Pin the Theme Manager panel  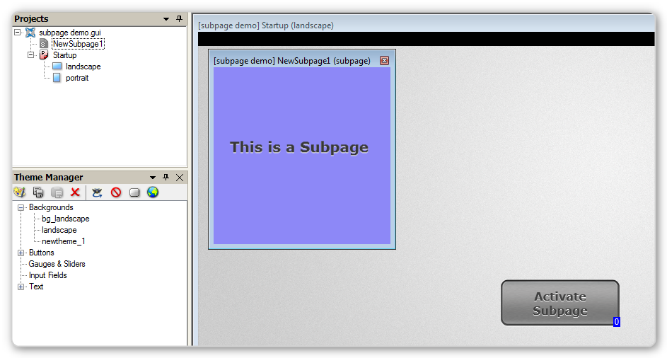click(166, 178)
